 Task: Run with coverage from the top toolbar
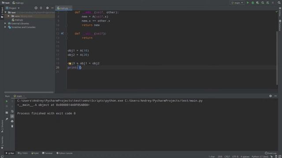(x=257, y=3)
